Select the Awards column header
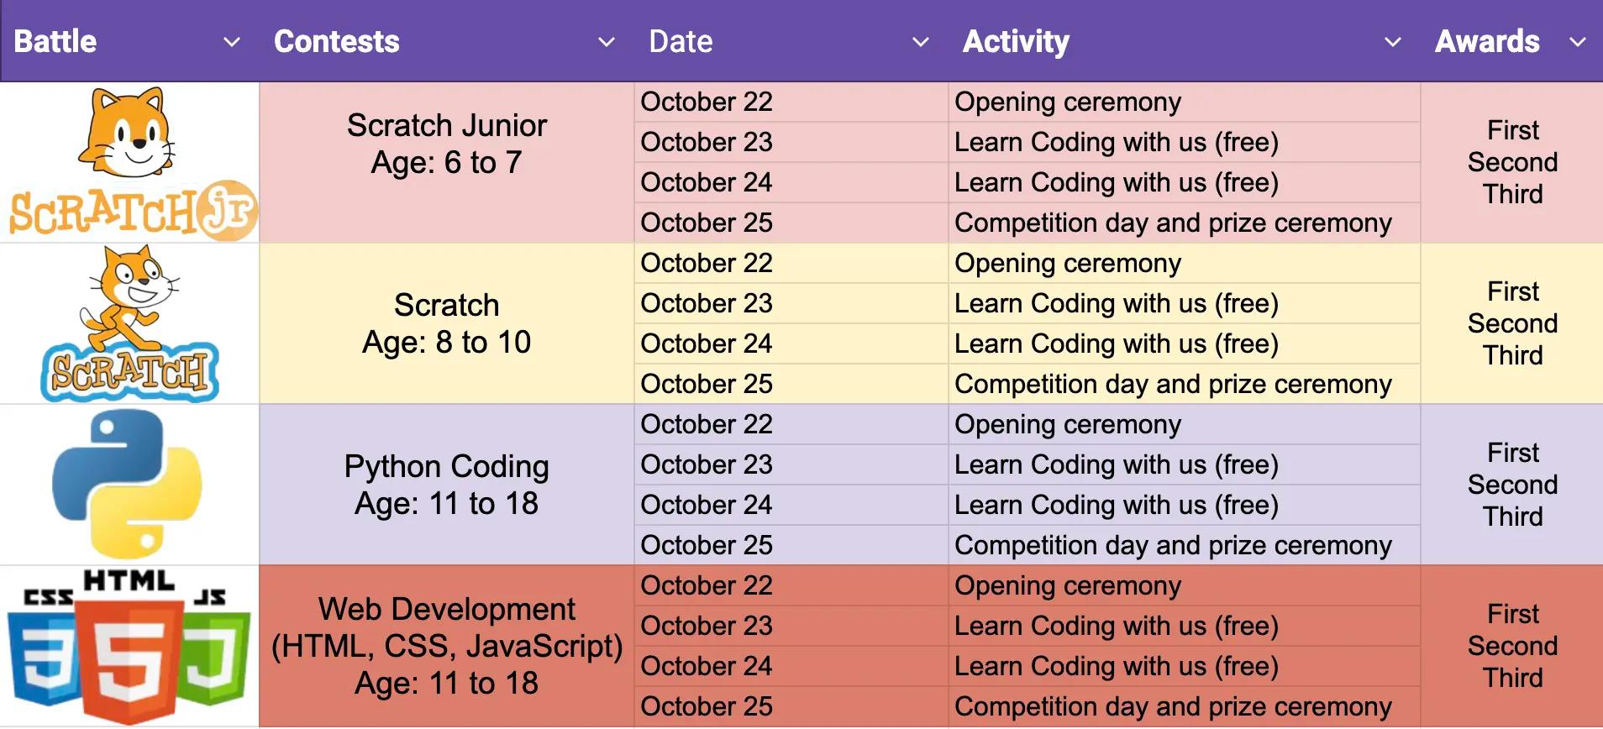Screen dimensions: 1603x729 (1487, 42)
